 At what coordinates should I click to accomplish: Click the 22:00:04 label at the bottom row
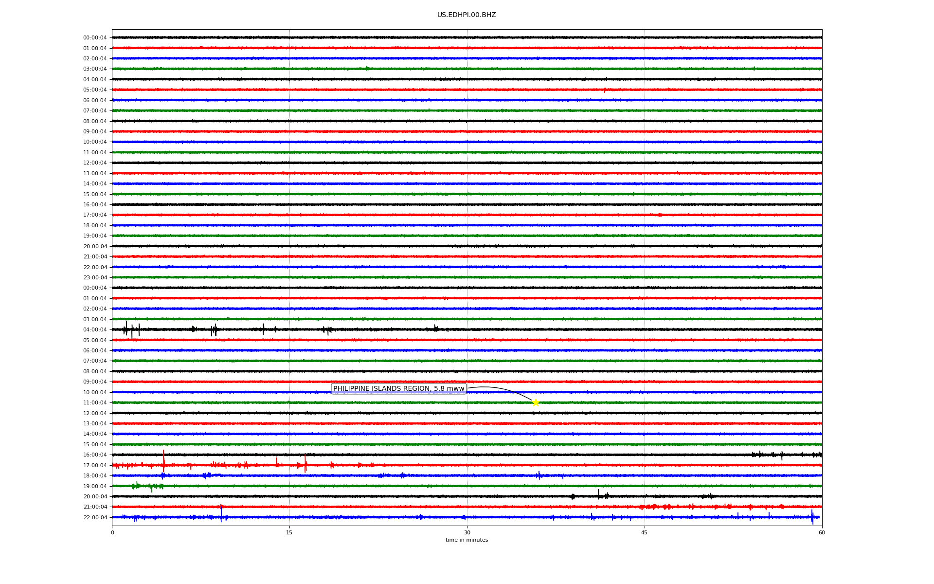(95, 517)
